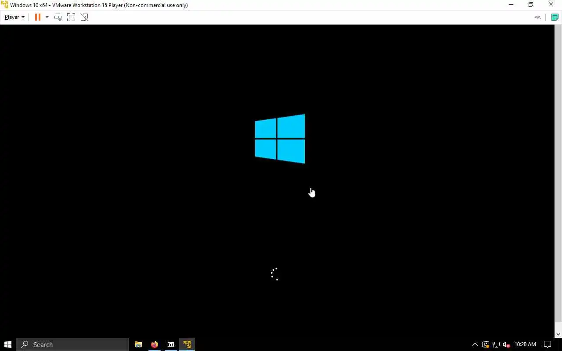Toggle Unity mode
This screenshot has height=351, width=562.
coord(84,17)
